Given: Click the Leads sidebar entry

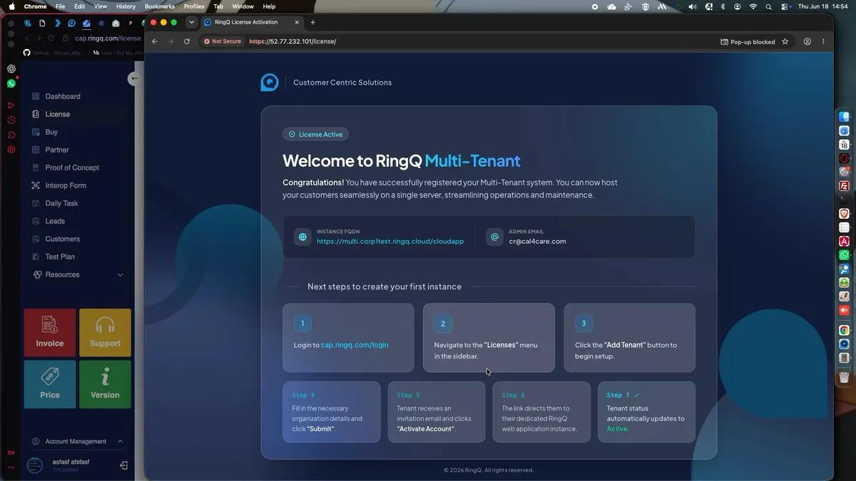Looking at the screenshot, I should coord(55,221).
